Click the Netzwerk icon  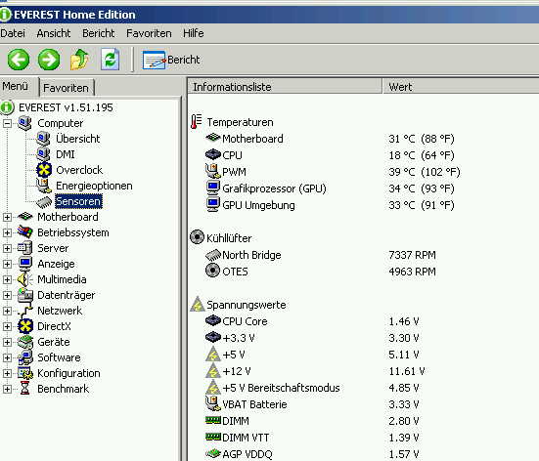click(25, 311)
